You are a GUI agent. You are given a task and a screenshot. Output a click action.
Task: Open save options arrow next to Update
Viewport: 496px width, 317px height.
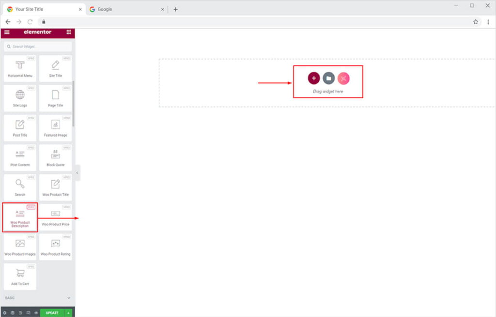click(x=68, y=313)
